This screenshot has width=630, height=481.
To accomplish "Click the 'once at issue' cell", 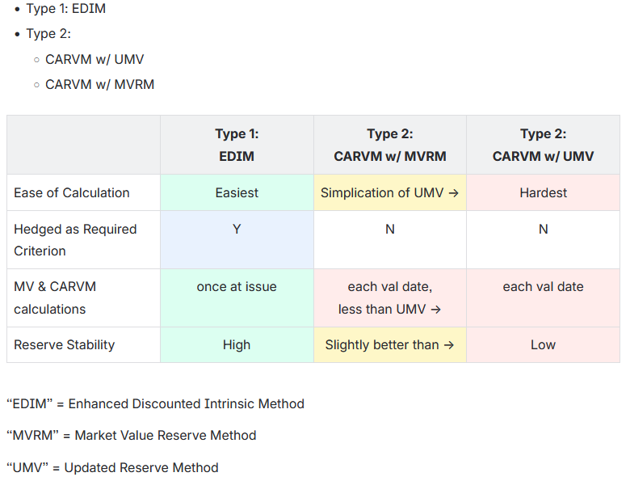I will click(237, 298).
